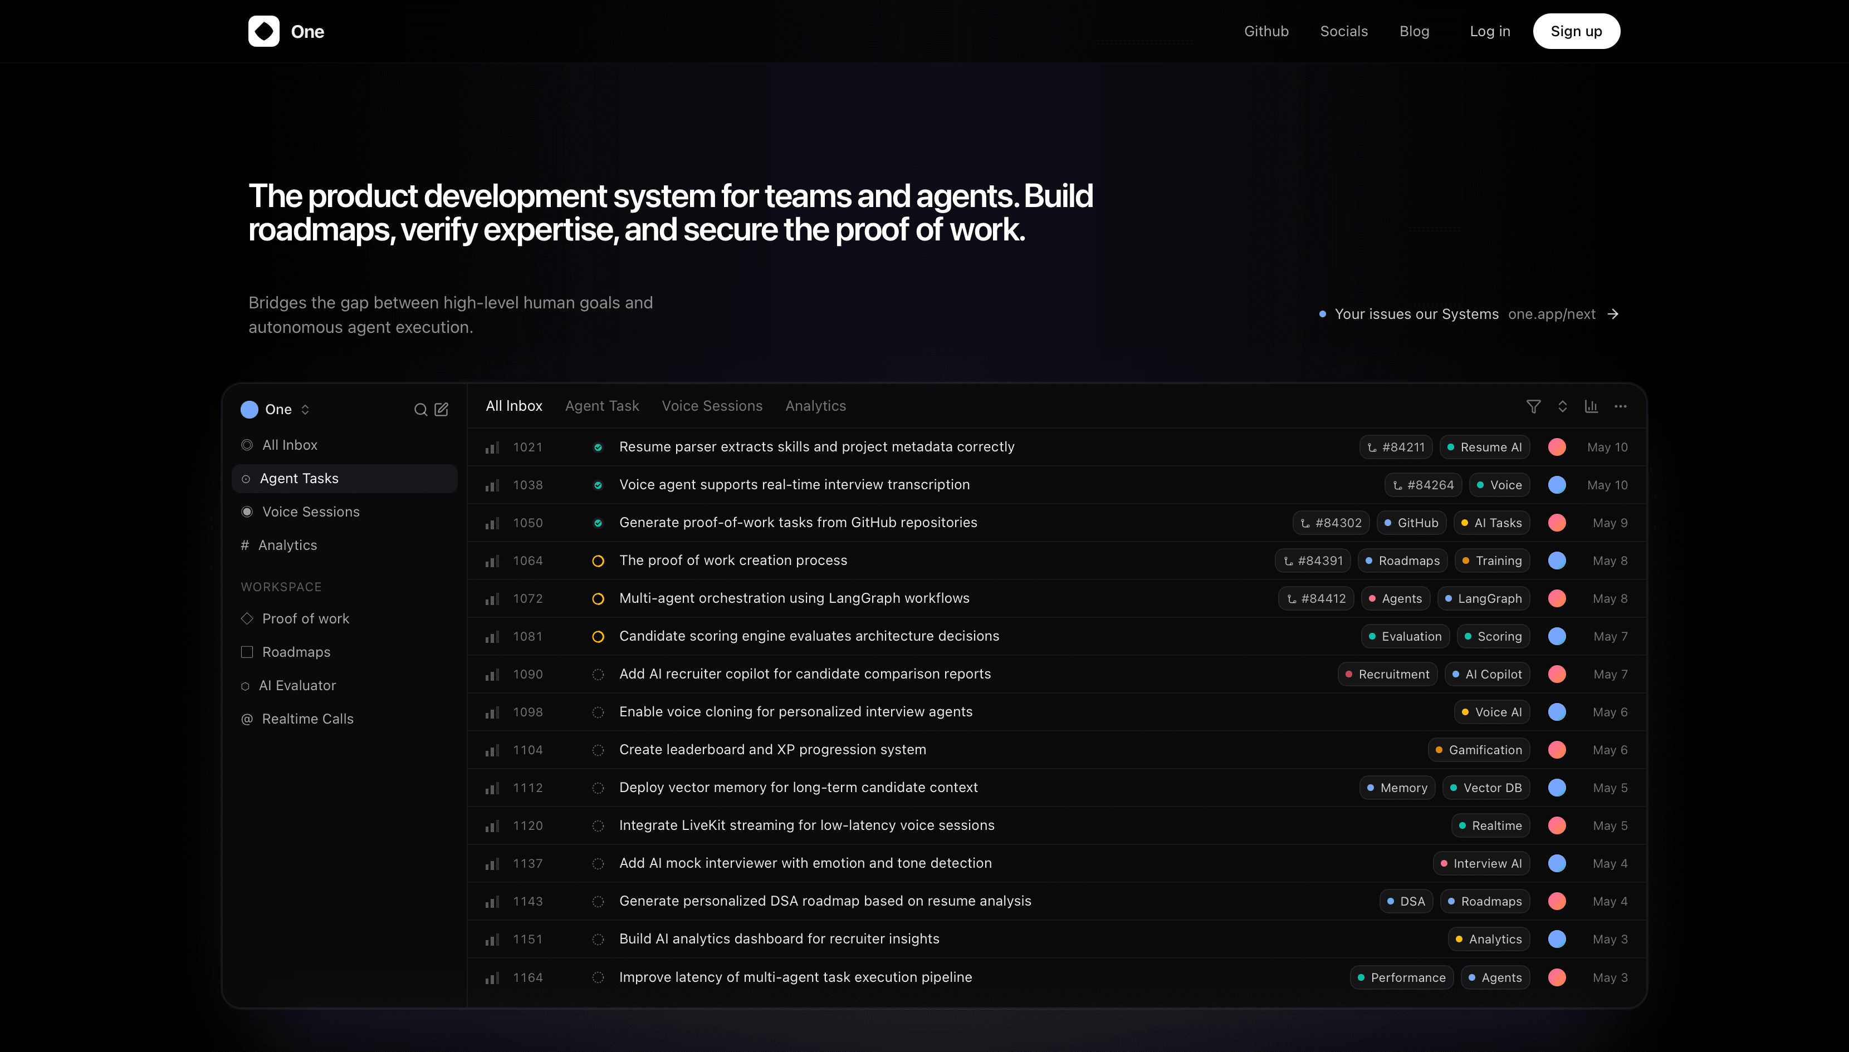The width and height of the screenshot is (1849, 1052).
Task: Toggle dashed status circle of issue 1090
Action: point(598,674)
